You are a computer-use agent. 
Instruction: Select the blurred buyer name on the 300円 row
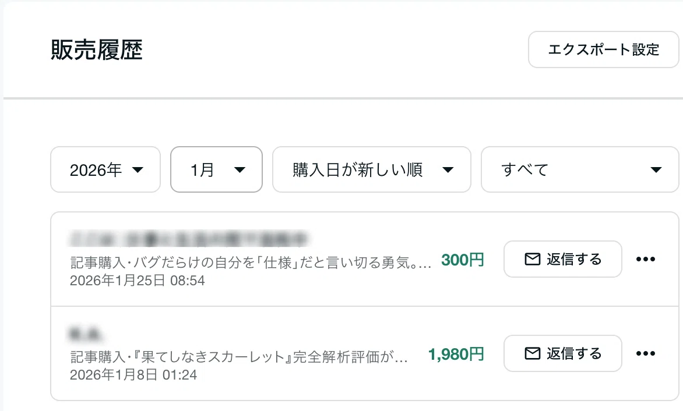click(189, 239)
